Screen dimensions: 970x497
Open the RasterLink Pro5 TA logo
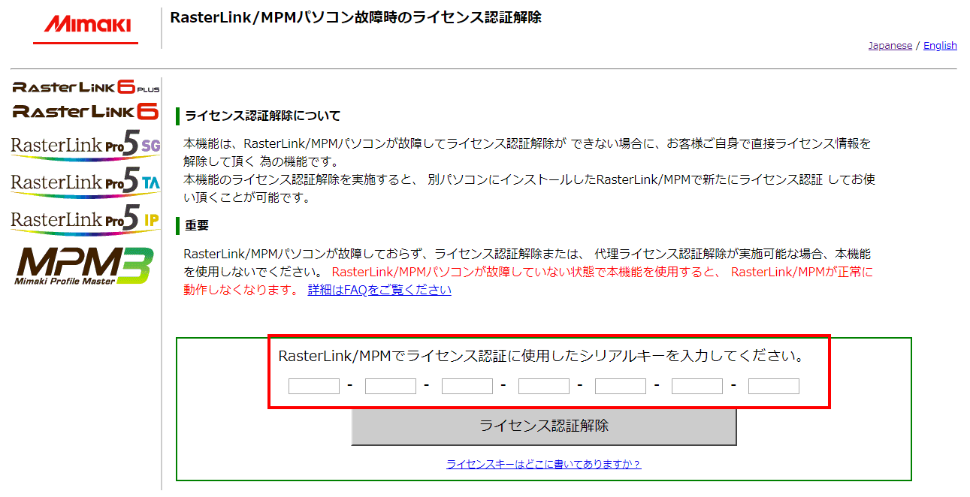pyautogui.click(x=86, y=182)
